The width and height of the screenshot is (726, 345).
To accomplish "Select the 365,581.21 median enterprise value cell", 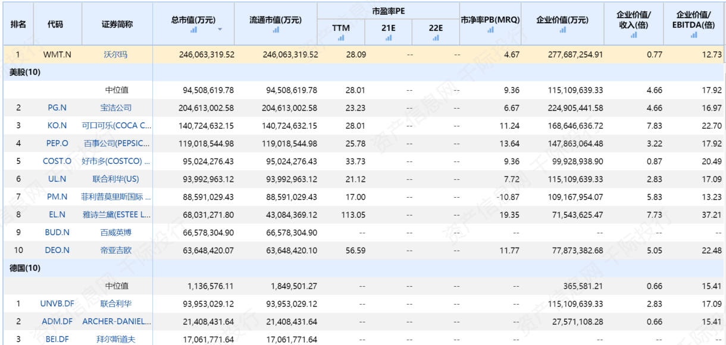I will click(x=583, y=286).
